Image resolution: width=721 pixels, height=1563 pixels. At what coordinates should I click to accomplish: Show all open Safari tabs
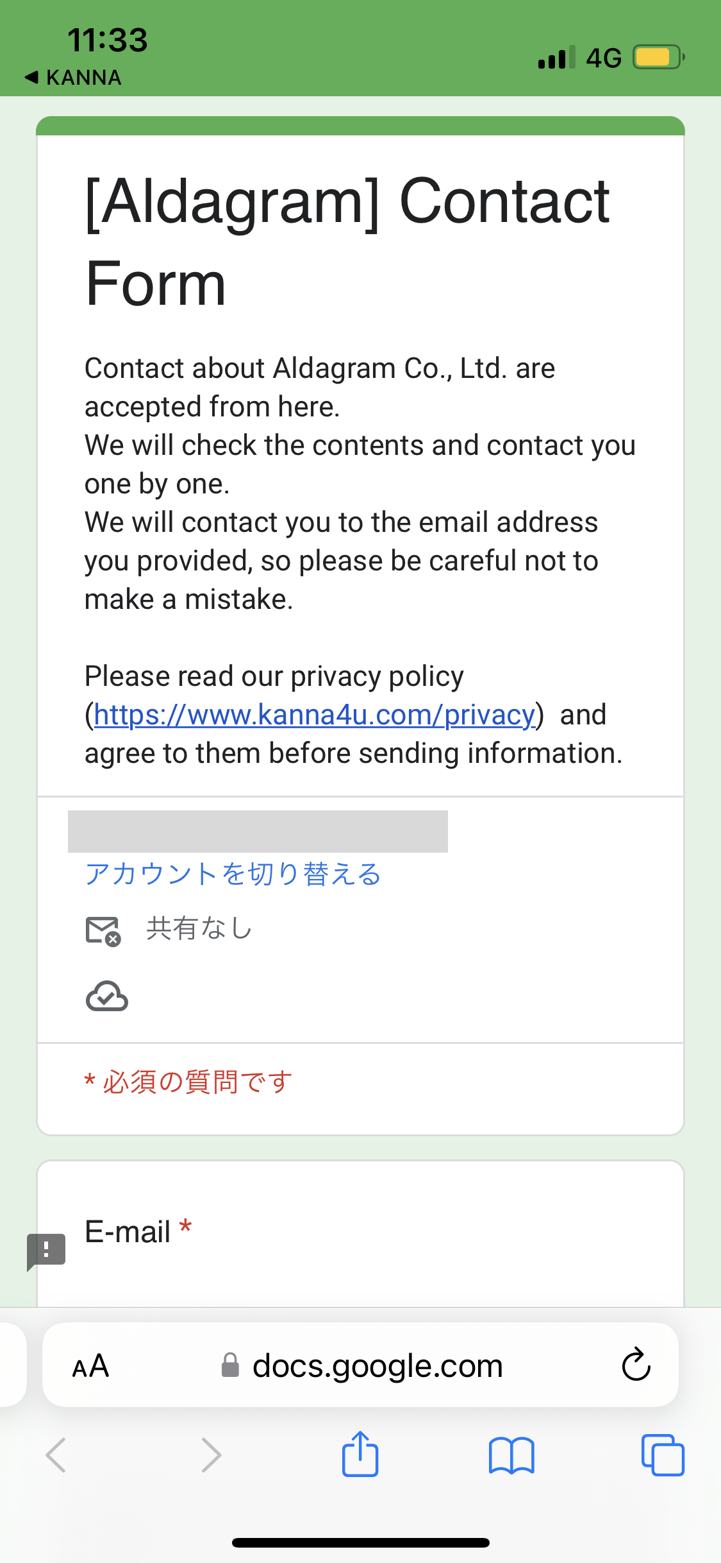(663, 1455)
